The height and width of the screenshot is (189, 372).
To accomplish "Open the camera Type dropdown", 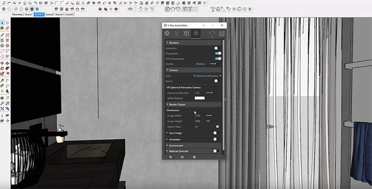I will (207, 75).
